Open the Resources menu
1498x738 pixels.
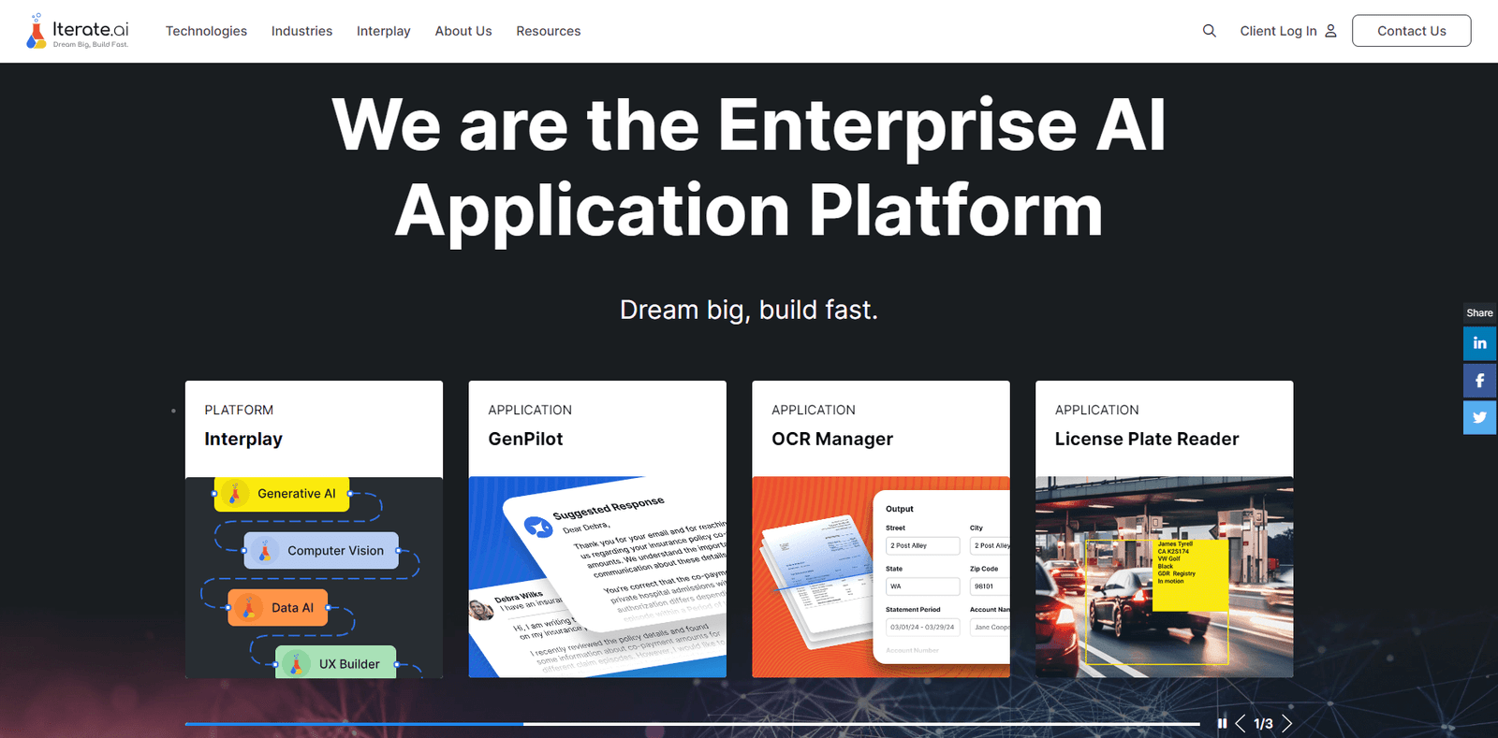[x=549, y=31]
